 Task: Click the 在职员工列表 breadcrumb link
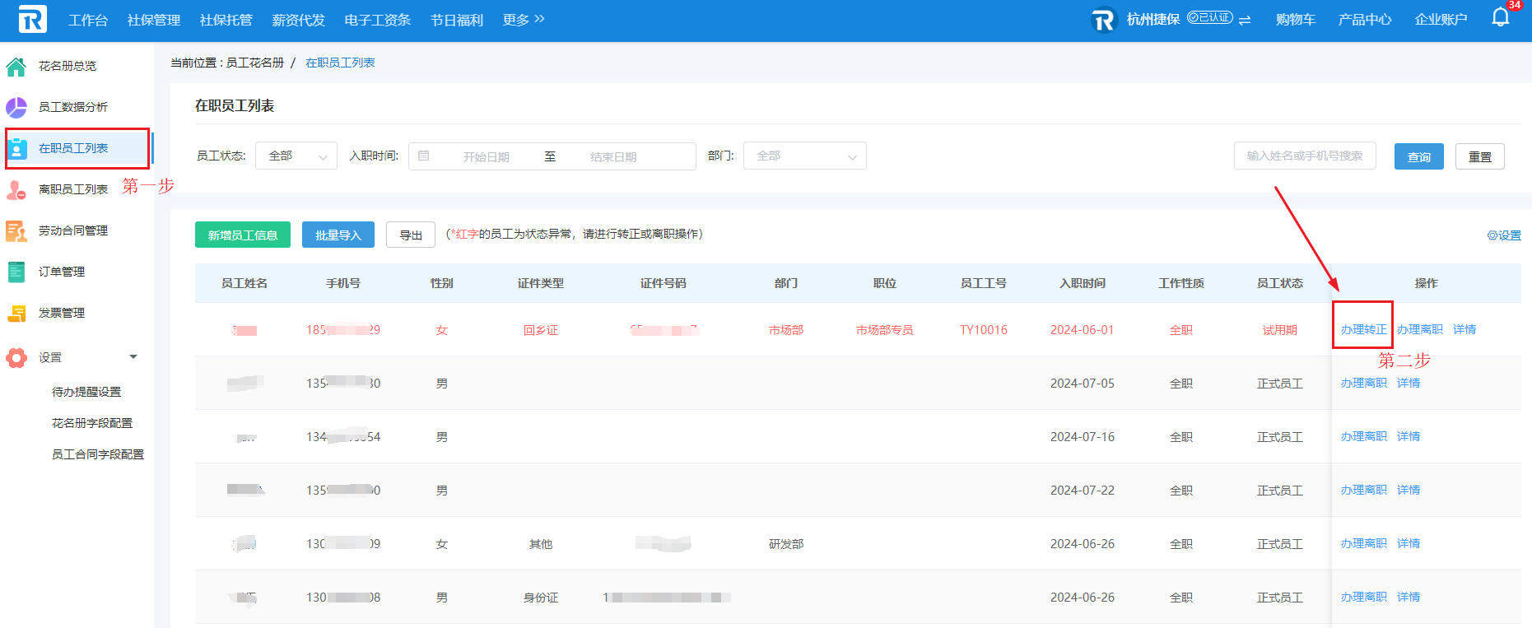pos(340,63)
